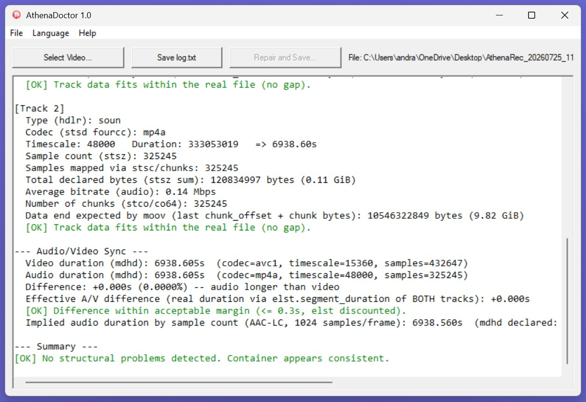Click 'Samples mapped via stsc/chunks' line
The width and height of the screenshot is (586, 402).
[x=132, y=168]
